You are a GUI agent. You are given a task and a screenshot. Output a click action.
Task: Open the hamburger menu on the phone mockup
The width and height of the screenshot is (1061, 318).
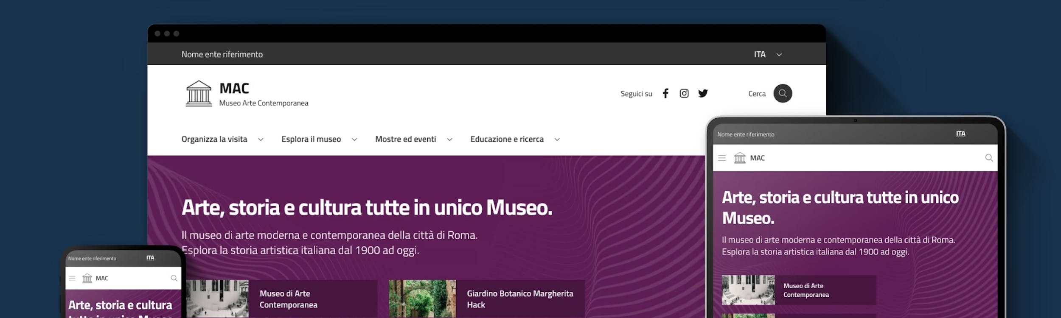point(72,278)
